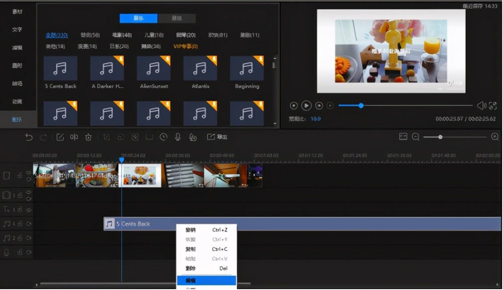Pick the AfterSunset music thumbnail
This screenshot has width=503, height=290.
click(153, 68)
